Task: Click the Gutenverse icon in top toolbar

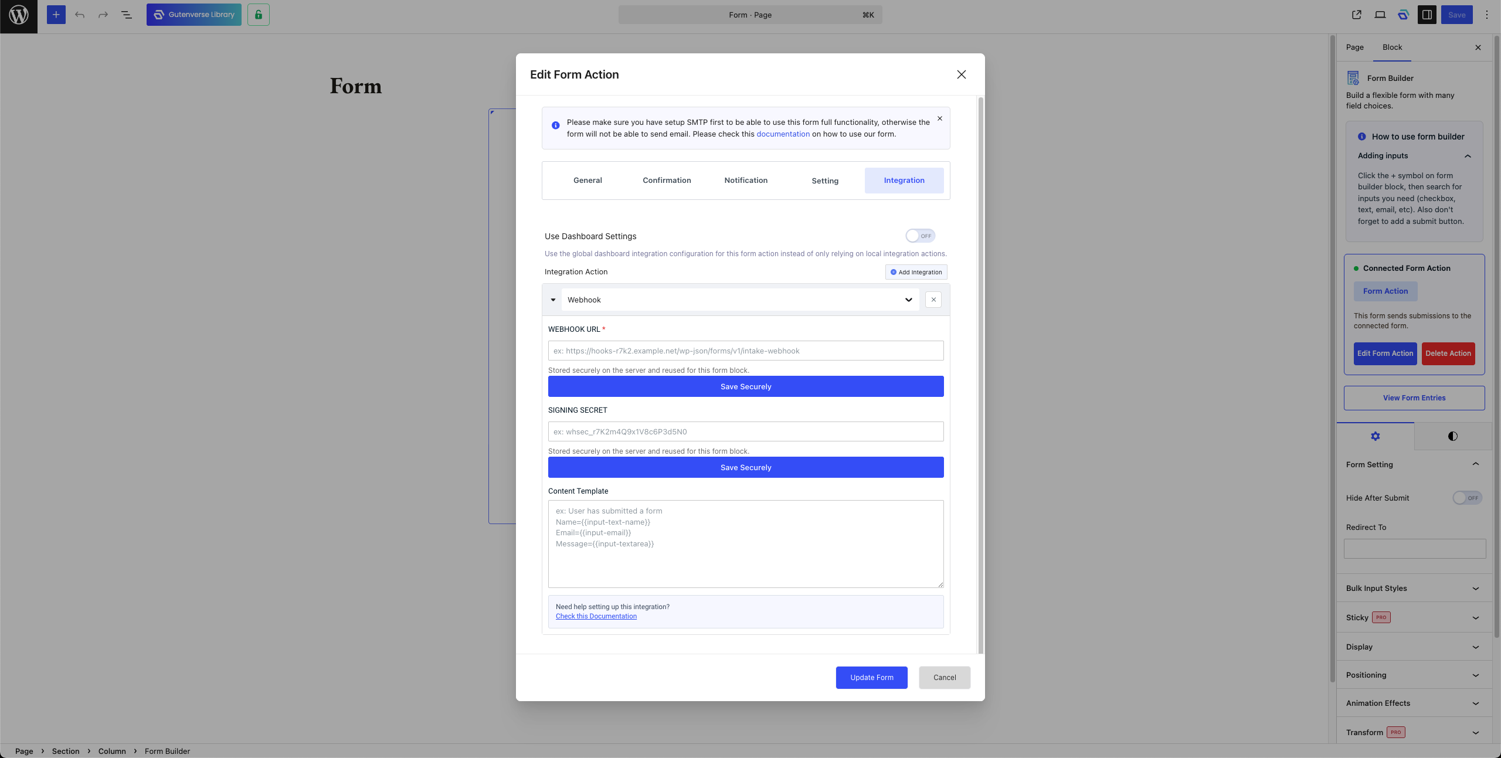Action: [x=1404, y=15]
